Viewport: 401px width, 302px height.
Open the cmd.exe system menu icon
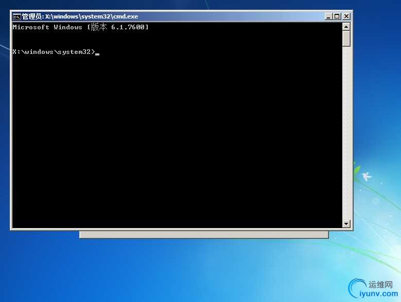coord(17,17)
